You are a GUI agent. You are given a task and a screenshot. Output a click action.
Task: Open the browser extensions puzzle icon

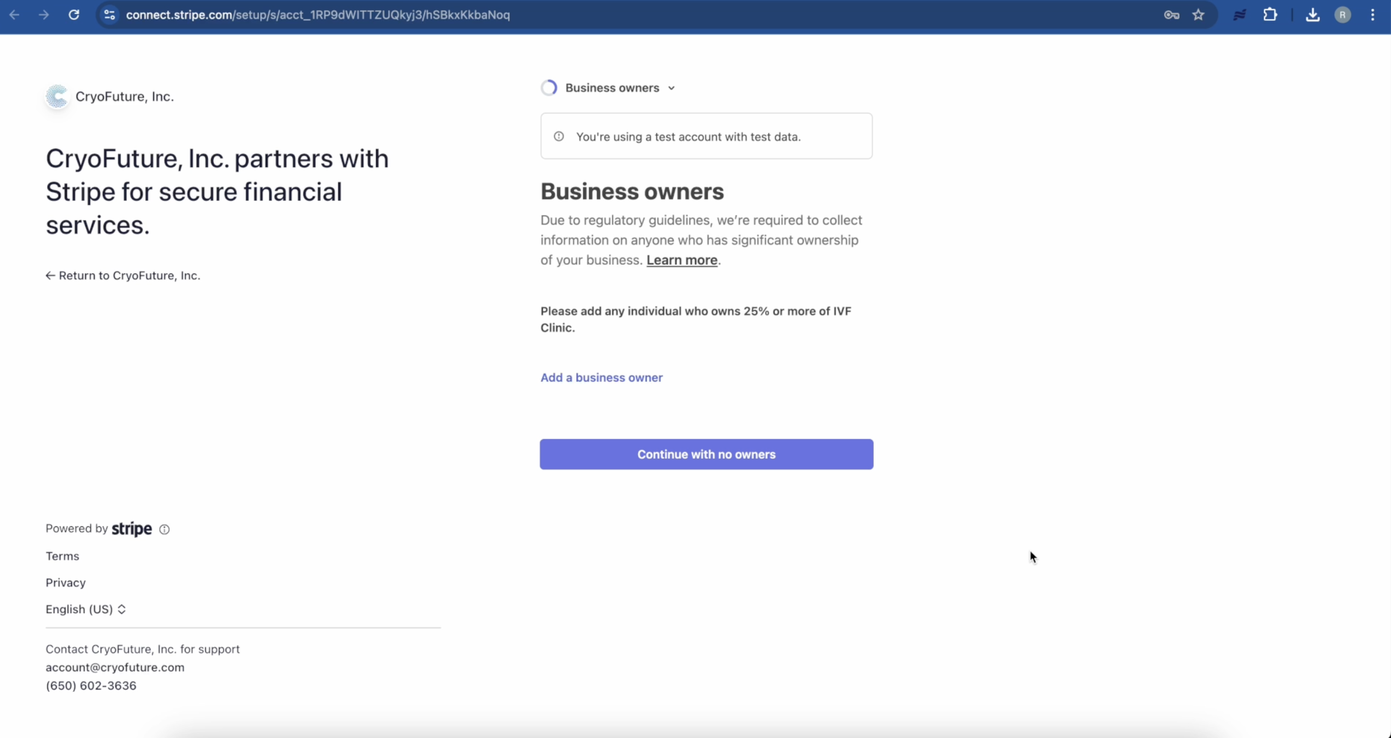[x=1270, y=15]
